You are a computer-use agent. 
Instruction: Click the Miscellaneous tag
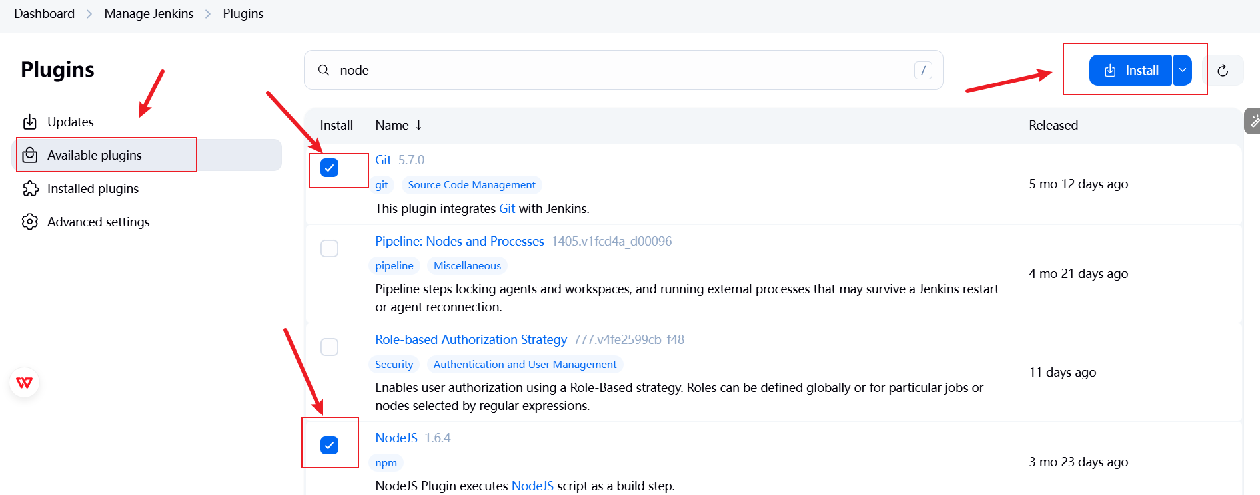(x=467, y=265)
